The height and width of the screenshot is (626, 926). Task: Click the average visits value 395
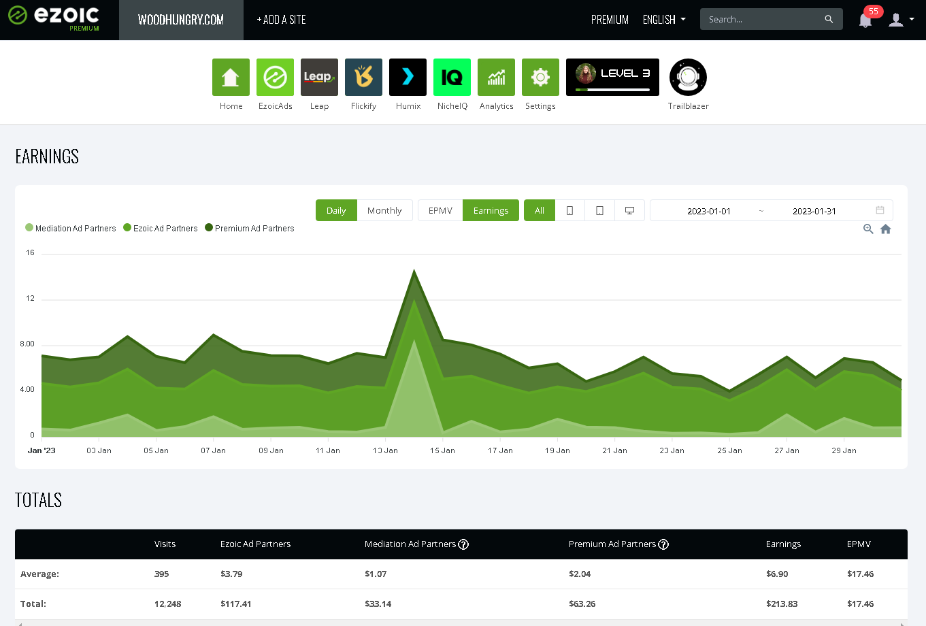click(x=161, y=574)
